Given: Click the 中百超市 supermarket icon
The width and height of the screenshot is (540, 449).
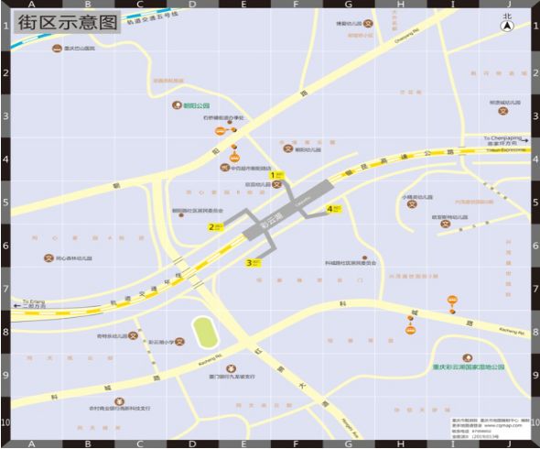Looking at the screenshot, I should (225, 168).
